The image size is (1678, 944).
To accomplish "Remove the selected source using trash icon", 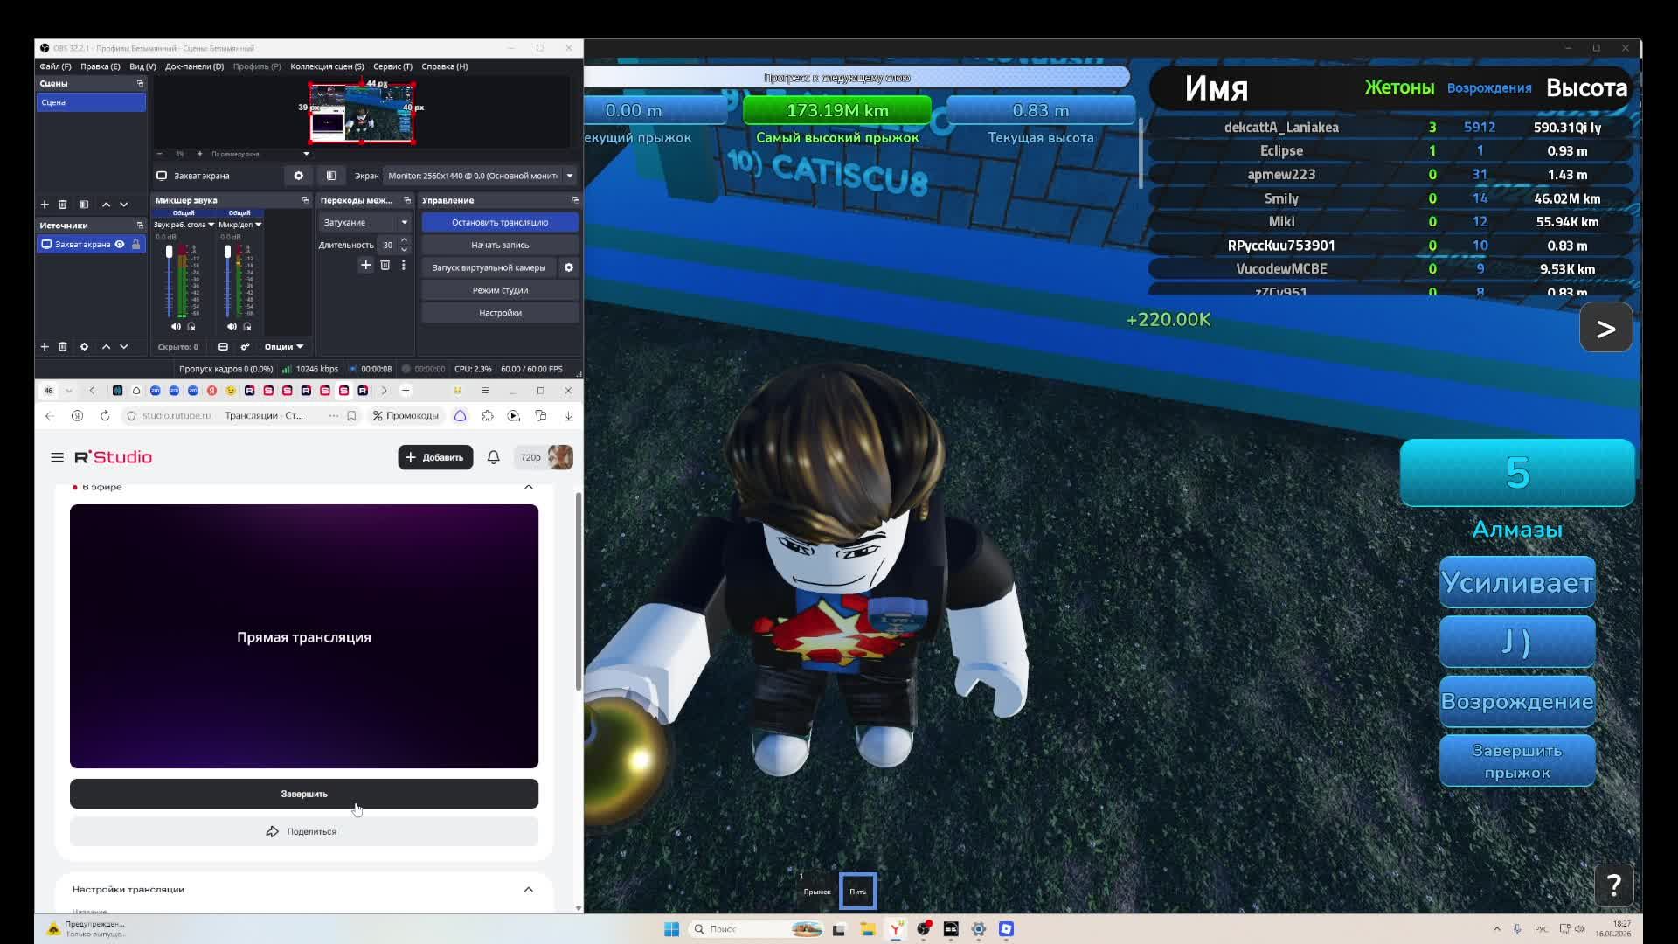I will 63,347.
